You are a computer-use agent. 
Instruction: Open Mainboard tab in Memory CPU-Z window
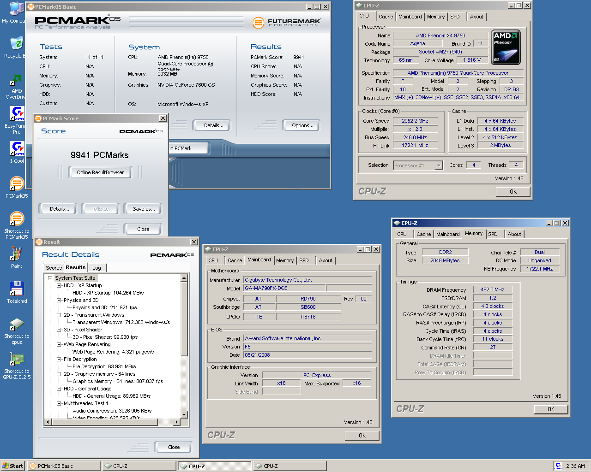(448, 234)
